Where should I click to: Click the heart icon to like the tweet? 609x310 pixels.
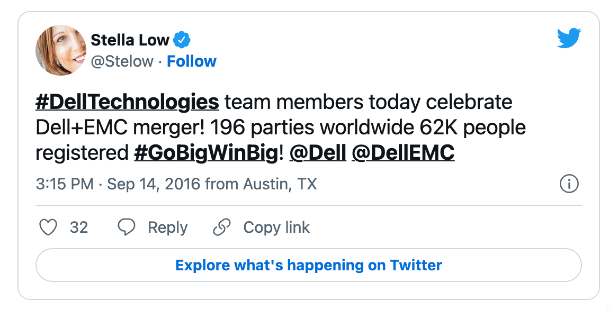[x=49, y=227]
